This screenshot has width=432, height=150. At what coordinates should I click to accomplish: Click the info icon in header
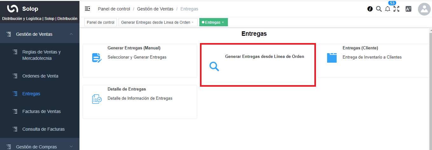click(x=370, y=9)
